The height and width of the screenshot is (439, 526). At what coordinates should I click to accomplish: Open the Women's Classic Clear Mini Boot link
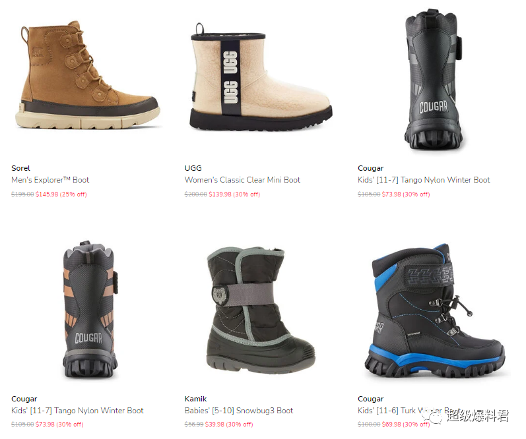242,180
